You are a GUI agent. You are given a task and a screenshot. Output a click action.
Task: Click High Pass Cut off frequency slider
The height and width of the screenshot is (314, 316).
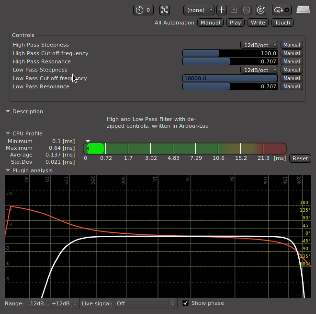pos(230,53)
